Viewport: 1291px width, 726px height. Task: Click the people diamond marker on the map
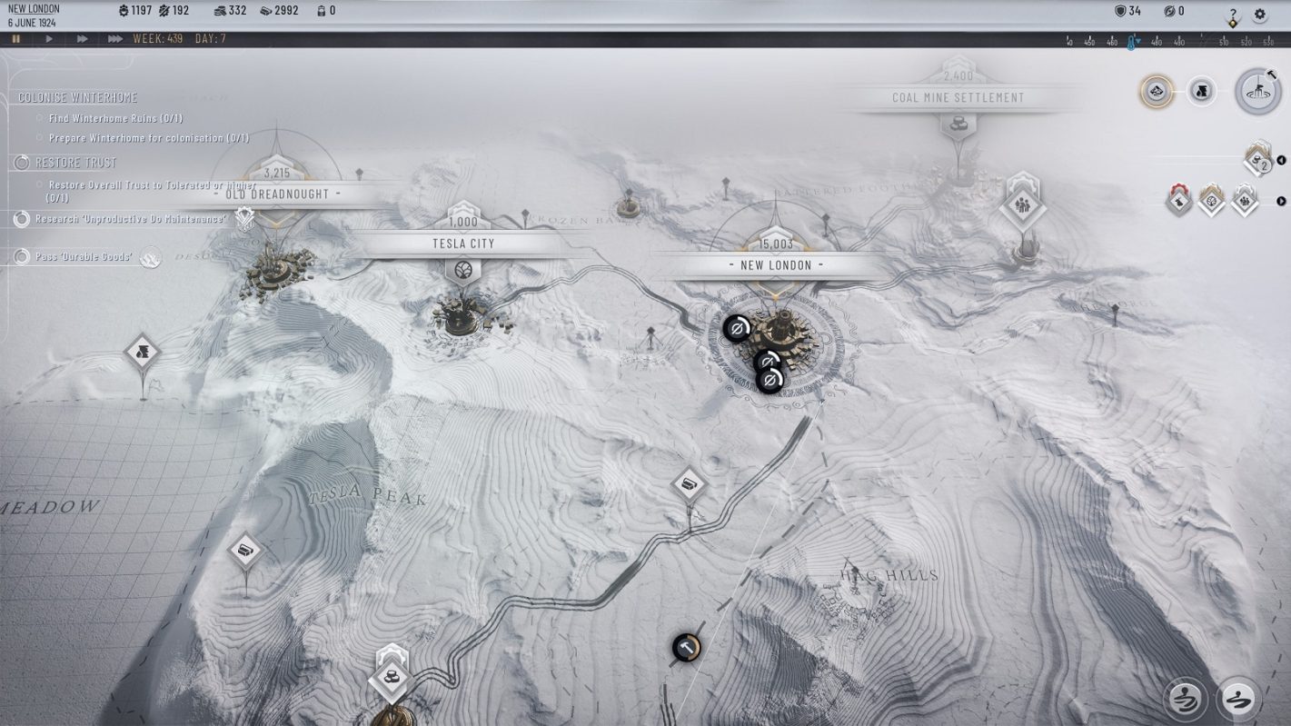1023,207
